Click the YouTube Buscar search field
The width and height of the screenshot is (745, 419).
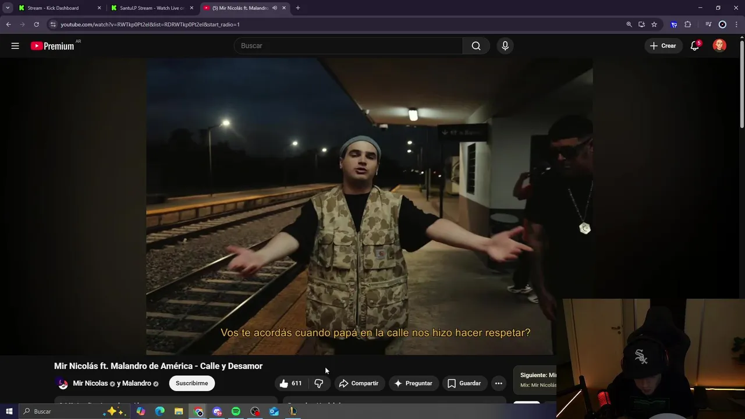[348, 46]
